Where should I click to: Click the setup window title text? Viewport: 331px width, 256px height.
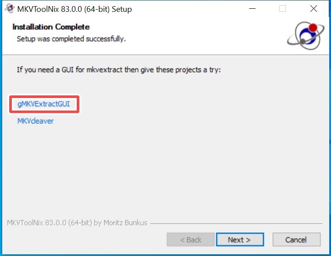(74, 9)
